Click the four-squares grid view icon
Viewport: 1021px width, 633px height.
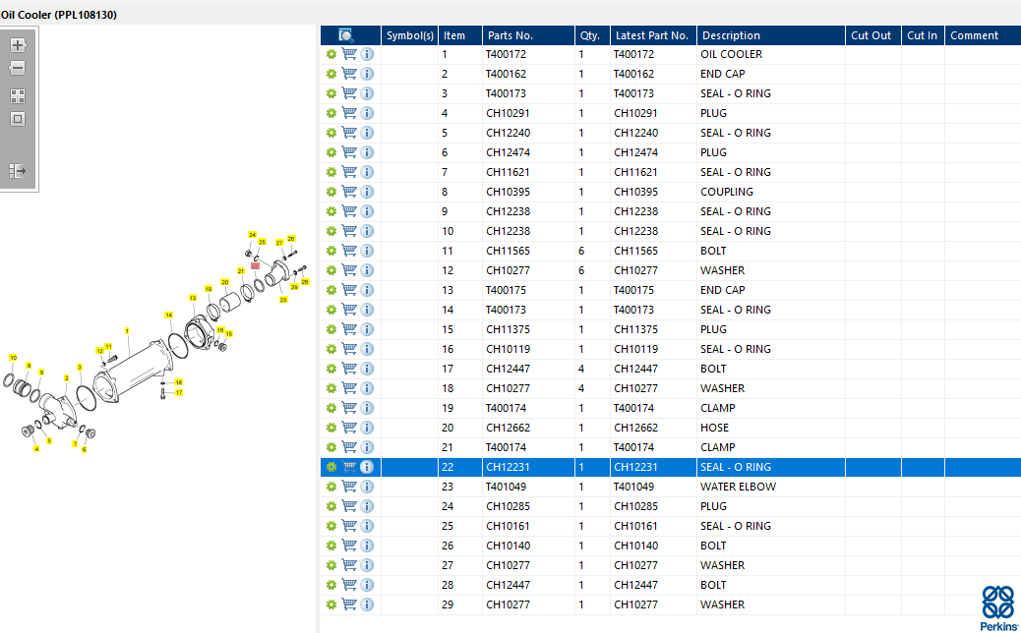[x=18, y=96]
